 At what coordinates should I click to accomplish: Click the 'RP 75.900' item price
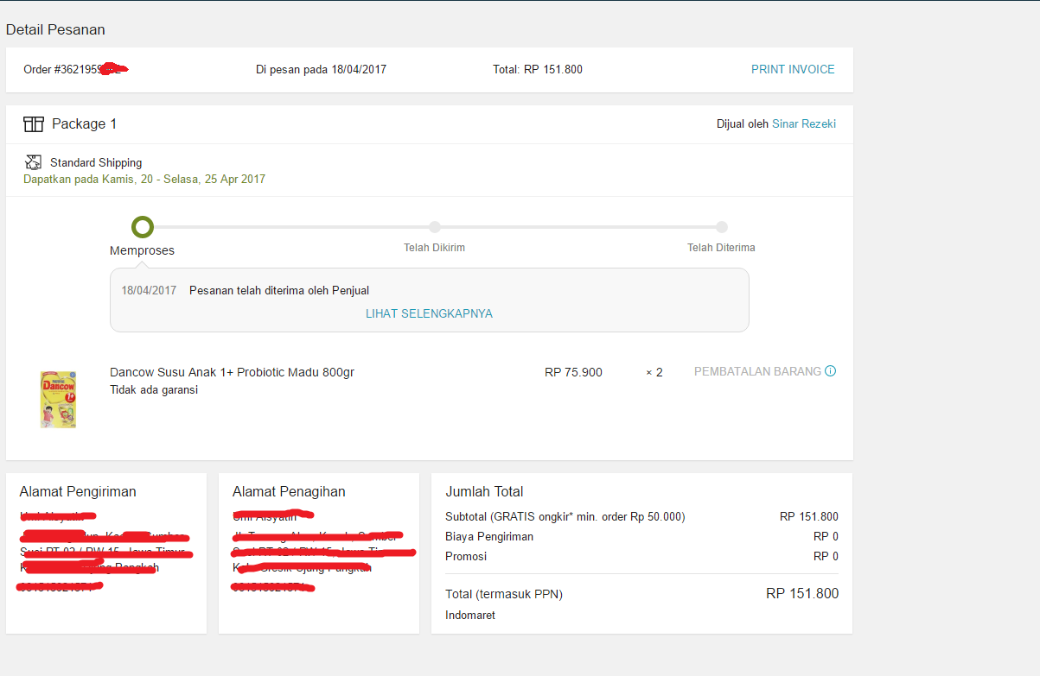pyautogui.click(x=573, y=372)
